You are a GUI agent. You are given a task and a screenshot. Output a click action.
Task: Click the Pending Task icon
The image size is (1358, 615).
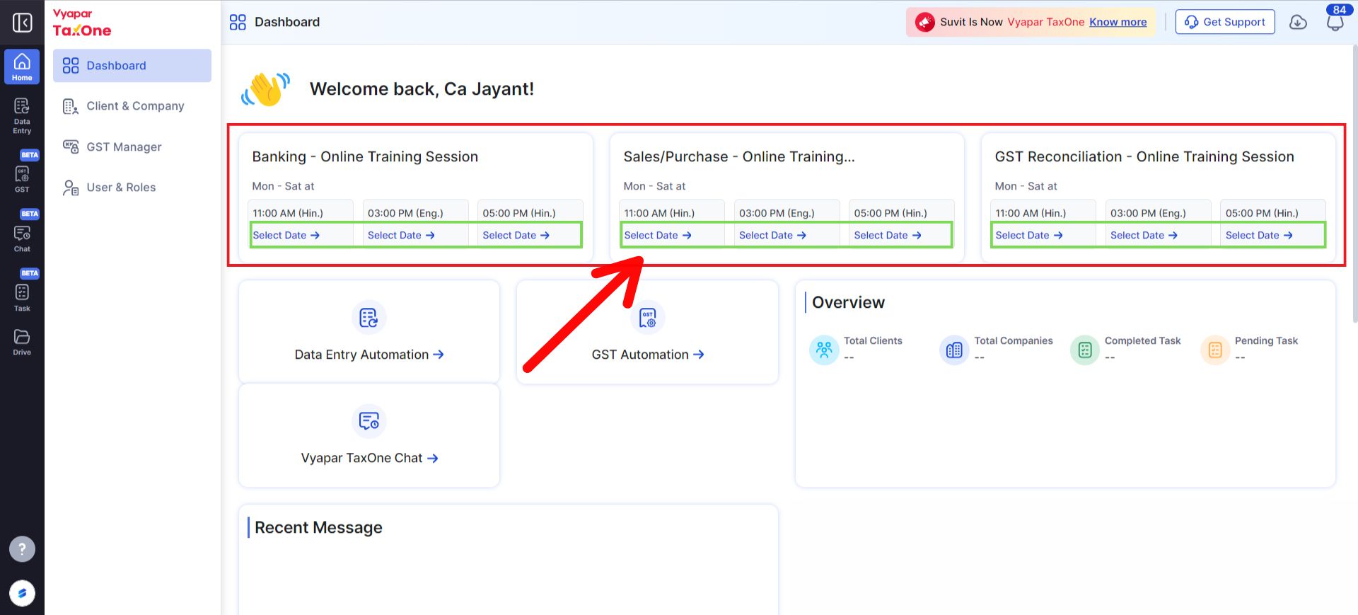tap(1215, 349)
